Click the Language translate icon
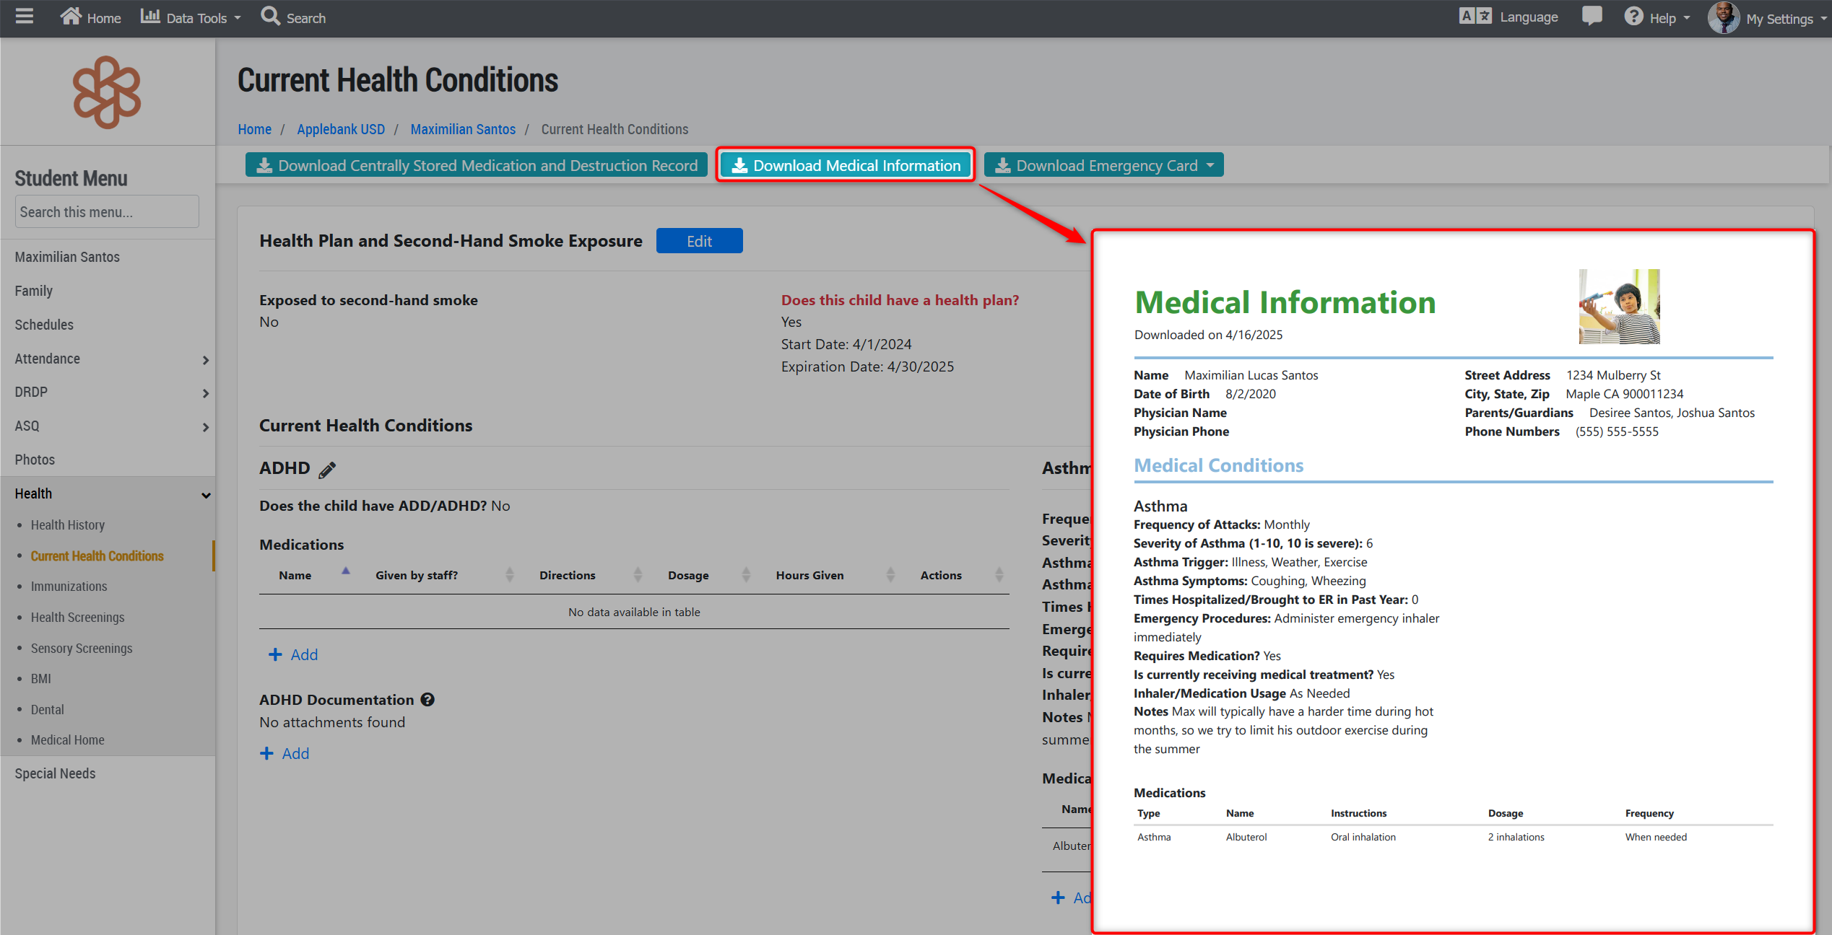Viewport: 1832px width, 935px height. [1475, 17]
